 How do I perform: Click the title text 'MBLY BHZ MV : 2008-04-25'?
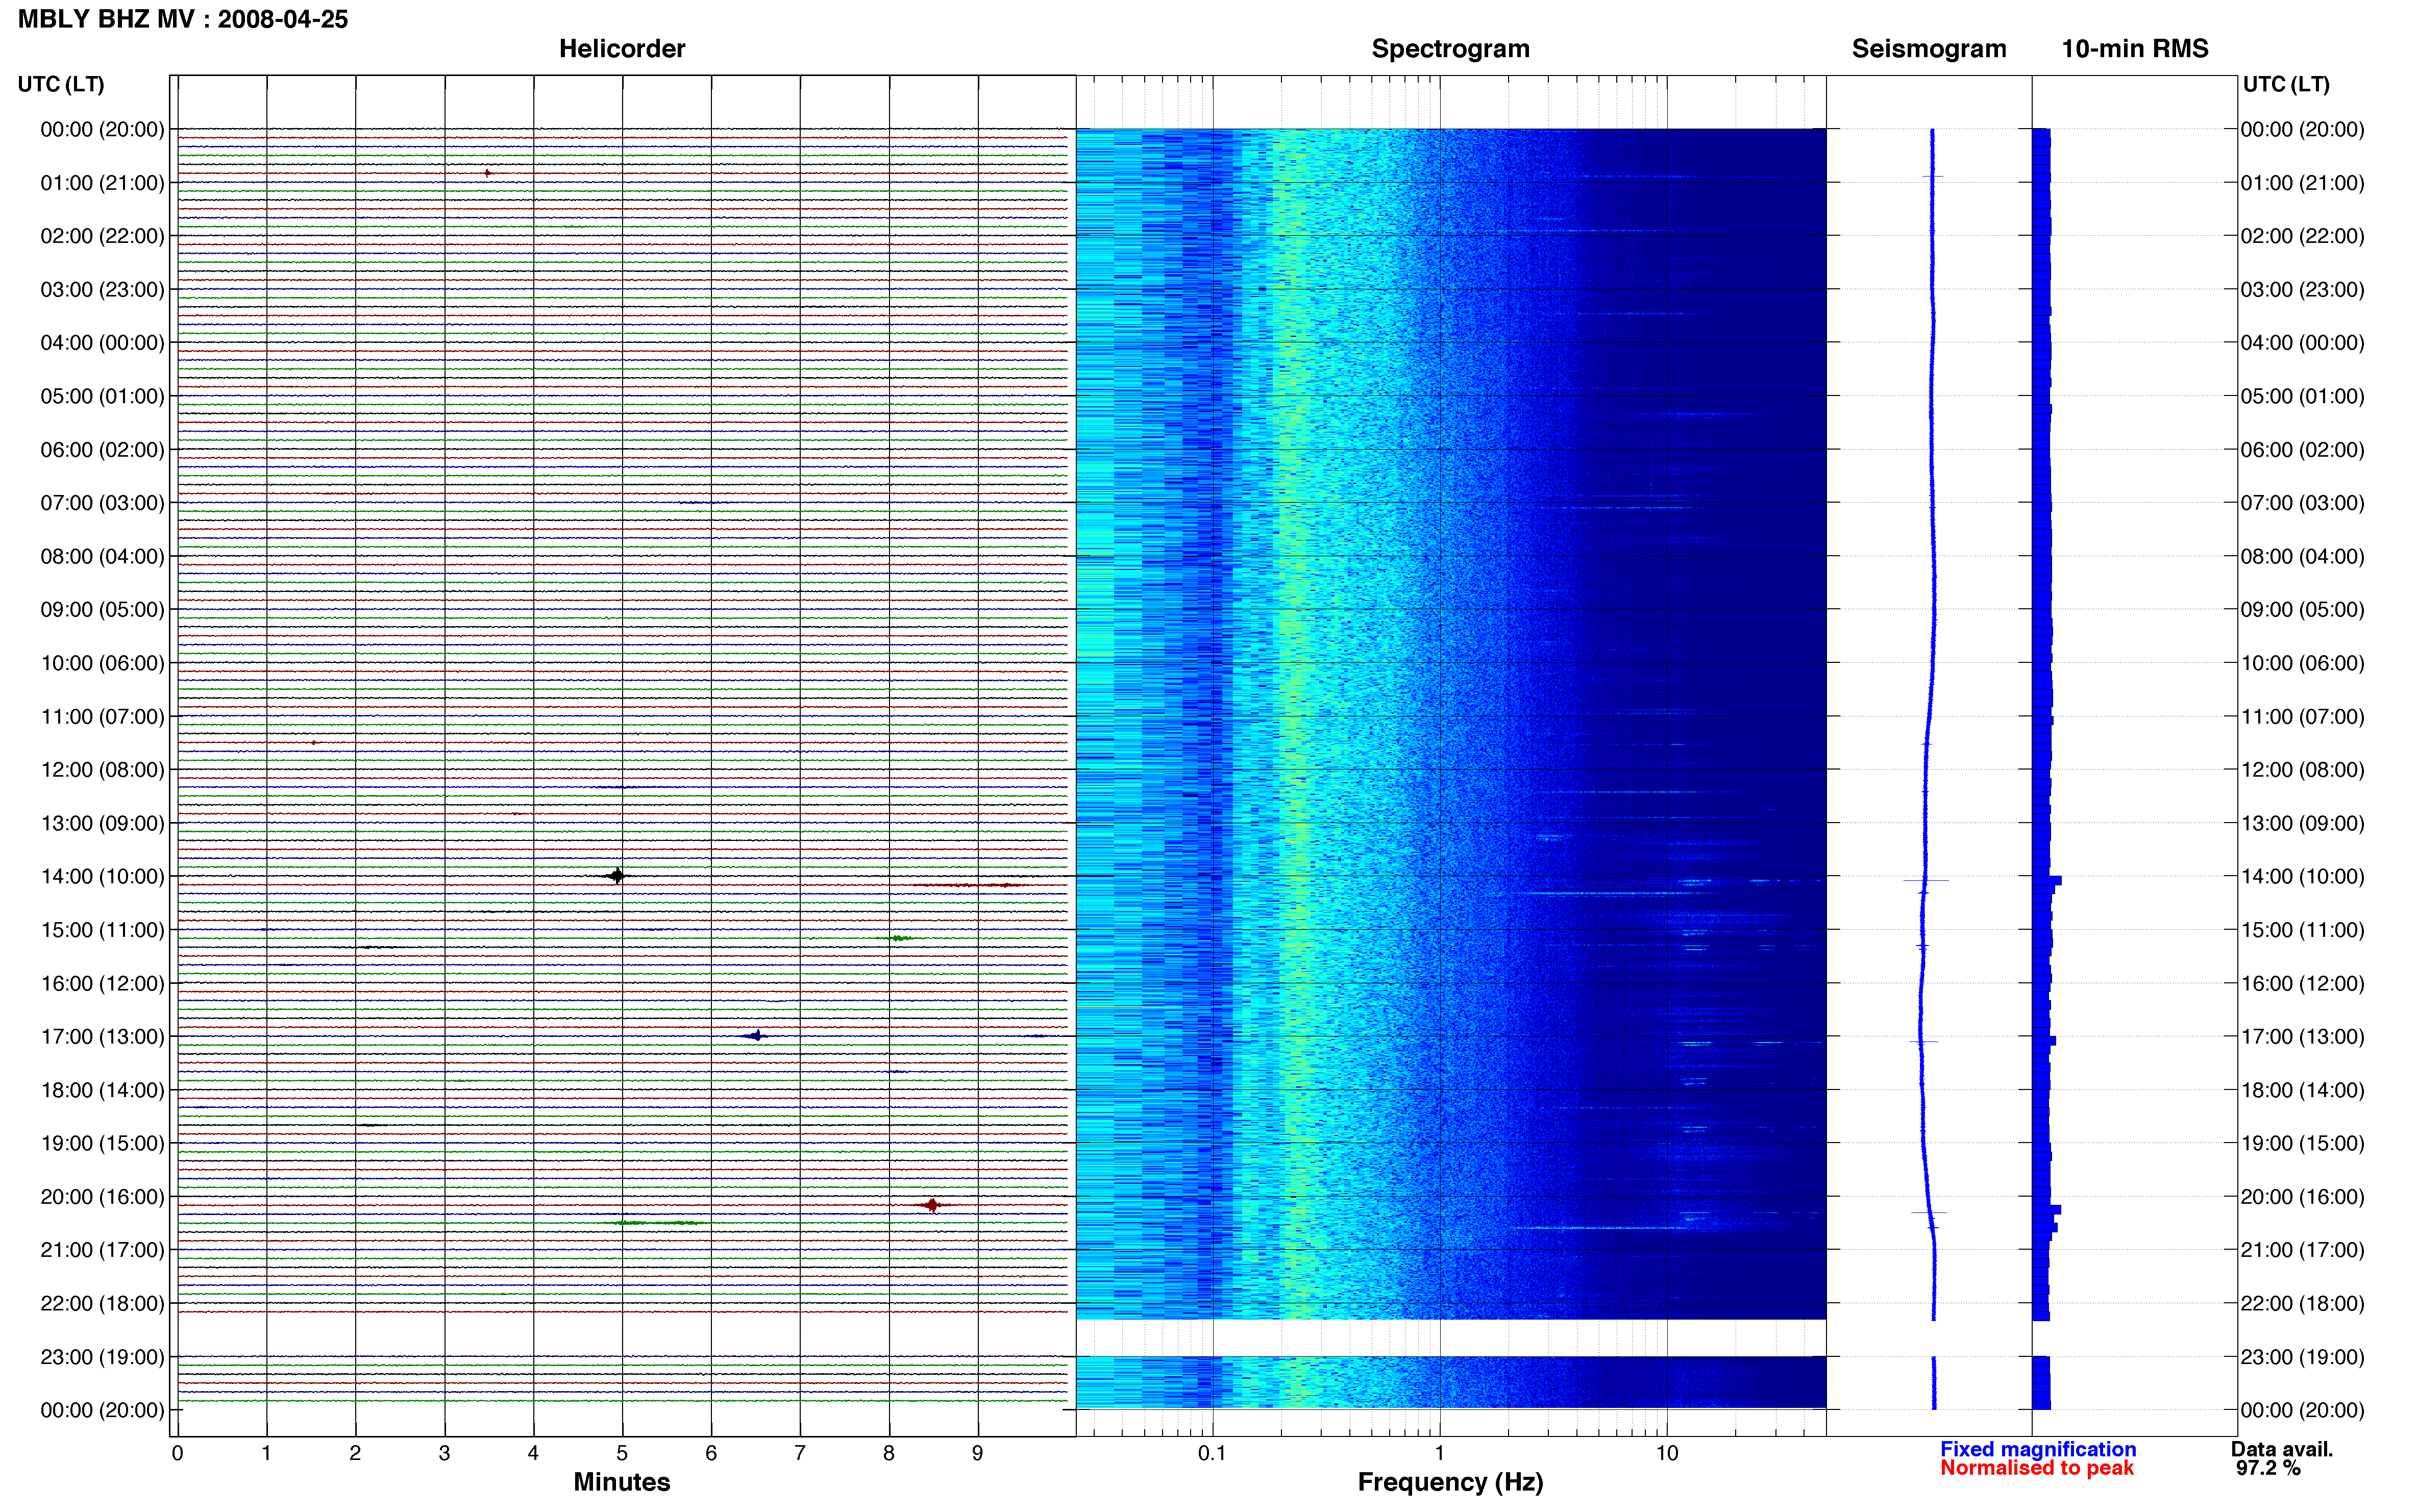tap(183, 19)
